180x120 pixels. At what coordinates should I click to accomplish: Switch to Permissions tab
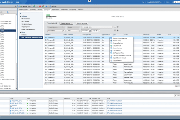click(x=56, y=10)
